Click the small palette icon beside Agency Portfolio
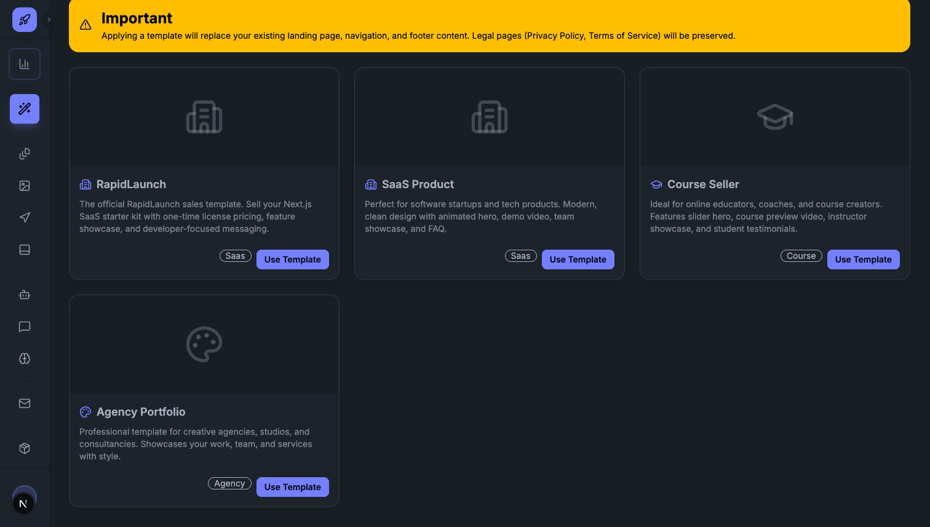This screenshot has width=930, height=527. [85, 412]
